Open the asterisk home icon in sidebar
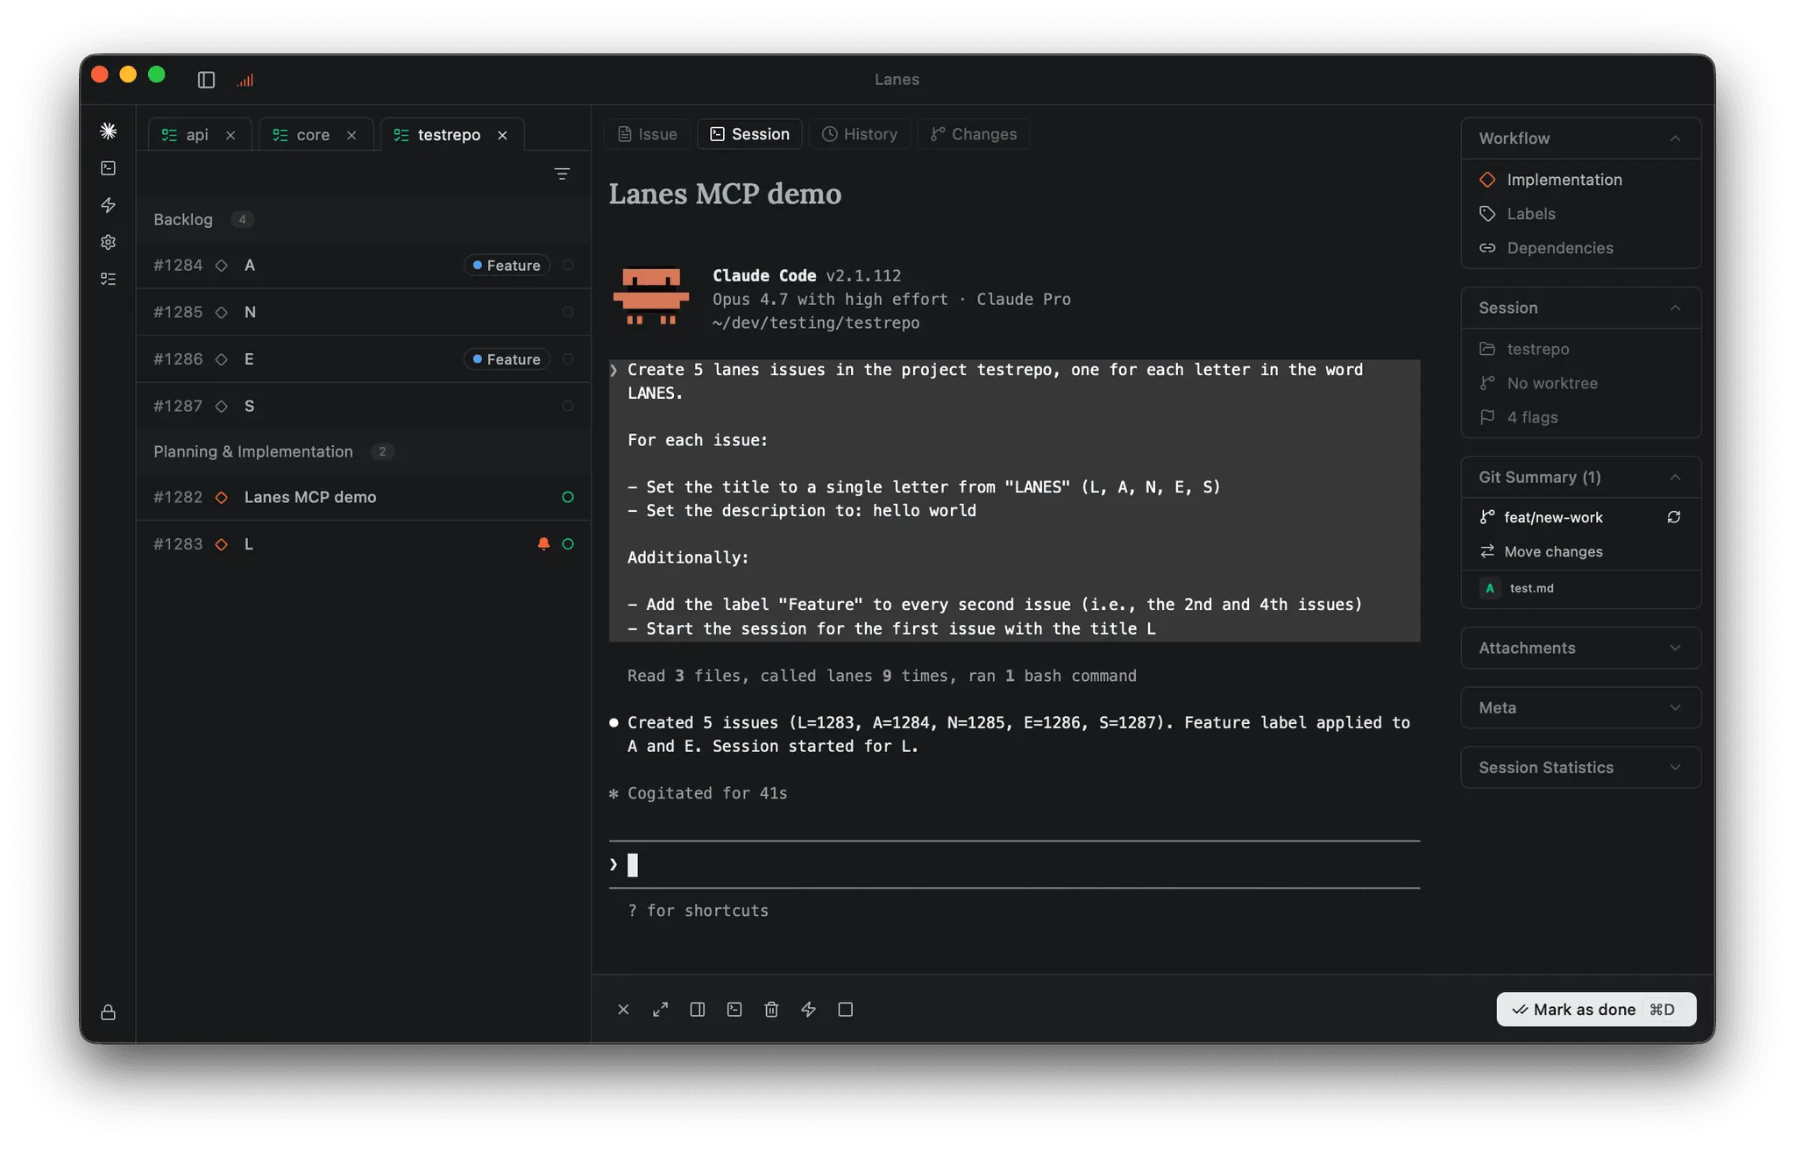This screenshot has width=1795, height=1149. pos(109,131)
